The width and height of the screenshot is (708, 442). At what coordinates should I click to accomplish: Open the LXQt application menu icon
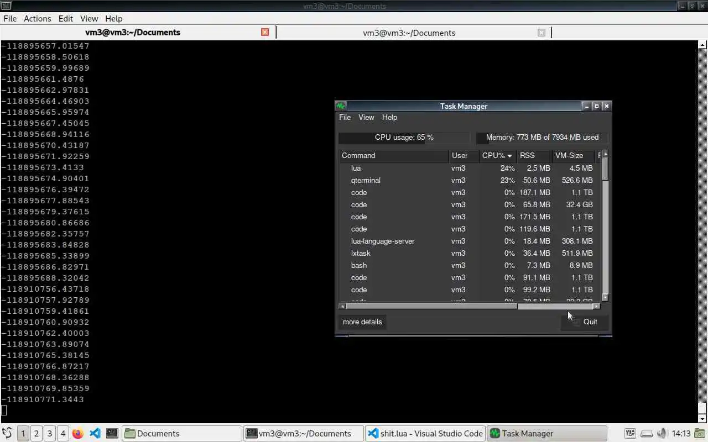click(x=8, y=433)
